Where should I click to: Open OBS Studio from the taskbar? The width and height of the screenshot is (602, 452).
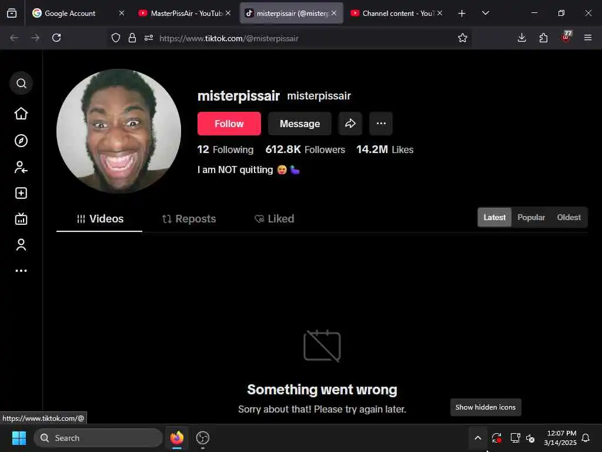[203, 438]
